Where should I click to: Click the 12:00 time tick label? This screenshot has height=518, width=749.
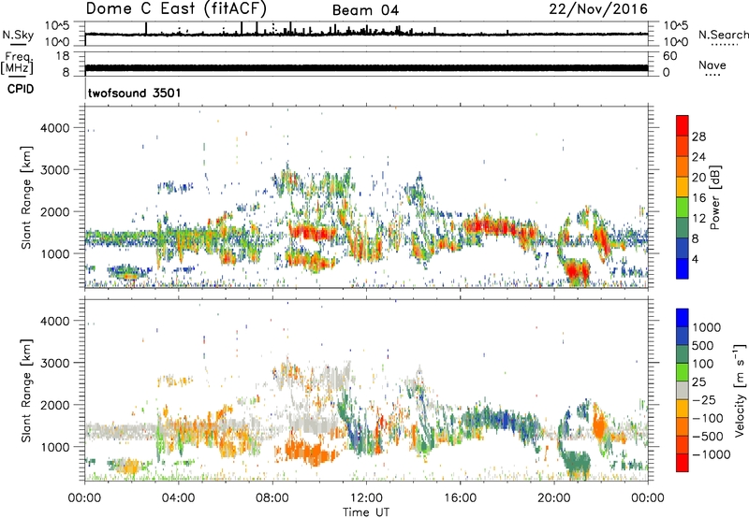point(366,498)
